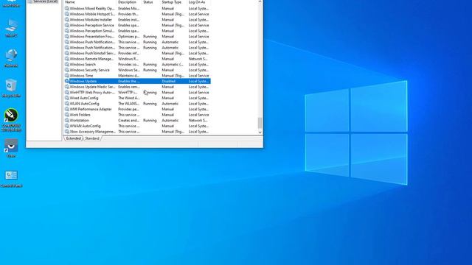Select the Workstation service name
Viewport: 472px width, 265px height.
[x=79, y=121]
